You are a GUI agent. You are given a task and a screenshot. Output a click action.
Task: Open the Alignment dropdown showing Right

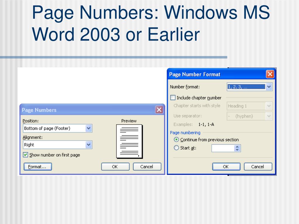[58, 145]
